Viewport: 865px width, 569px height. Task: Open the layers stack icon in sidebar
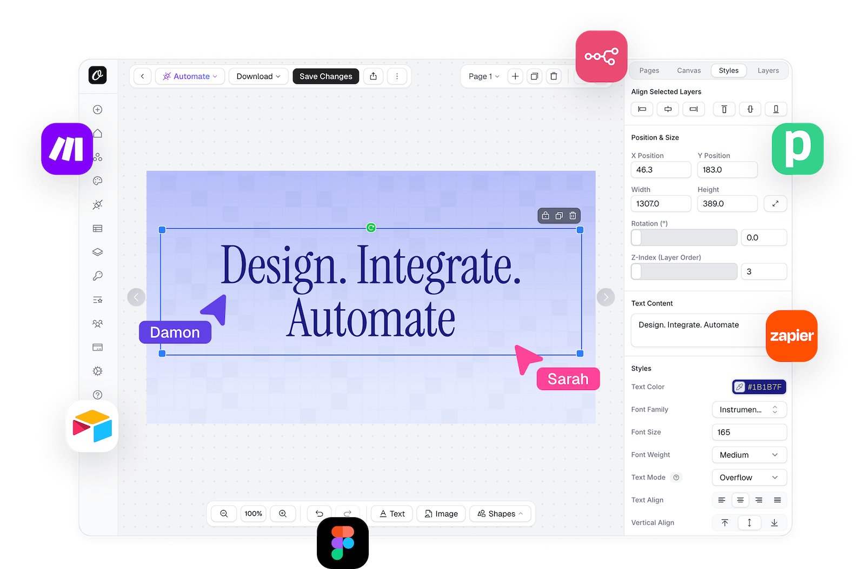pos(97,252)
